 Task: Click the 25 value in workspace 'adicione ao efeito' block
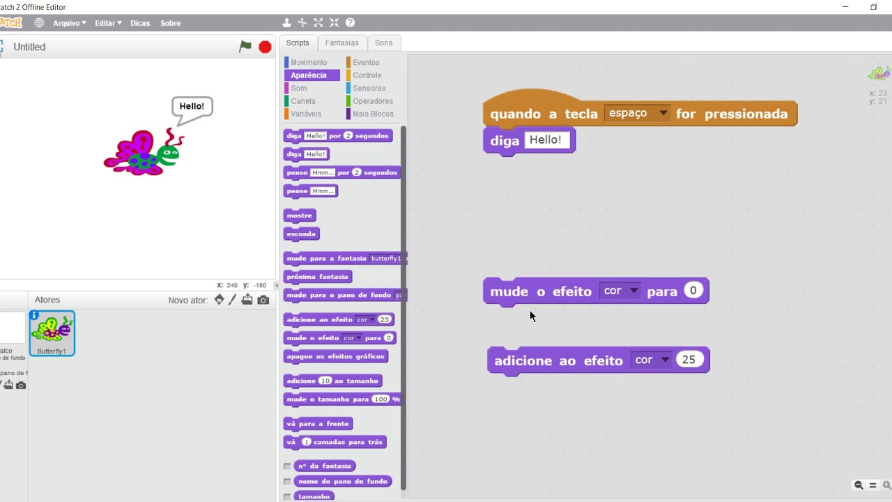[689, 360]
